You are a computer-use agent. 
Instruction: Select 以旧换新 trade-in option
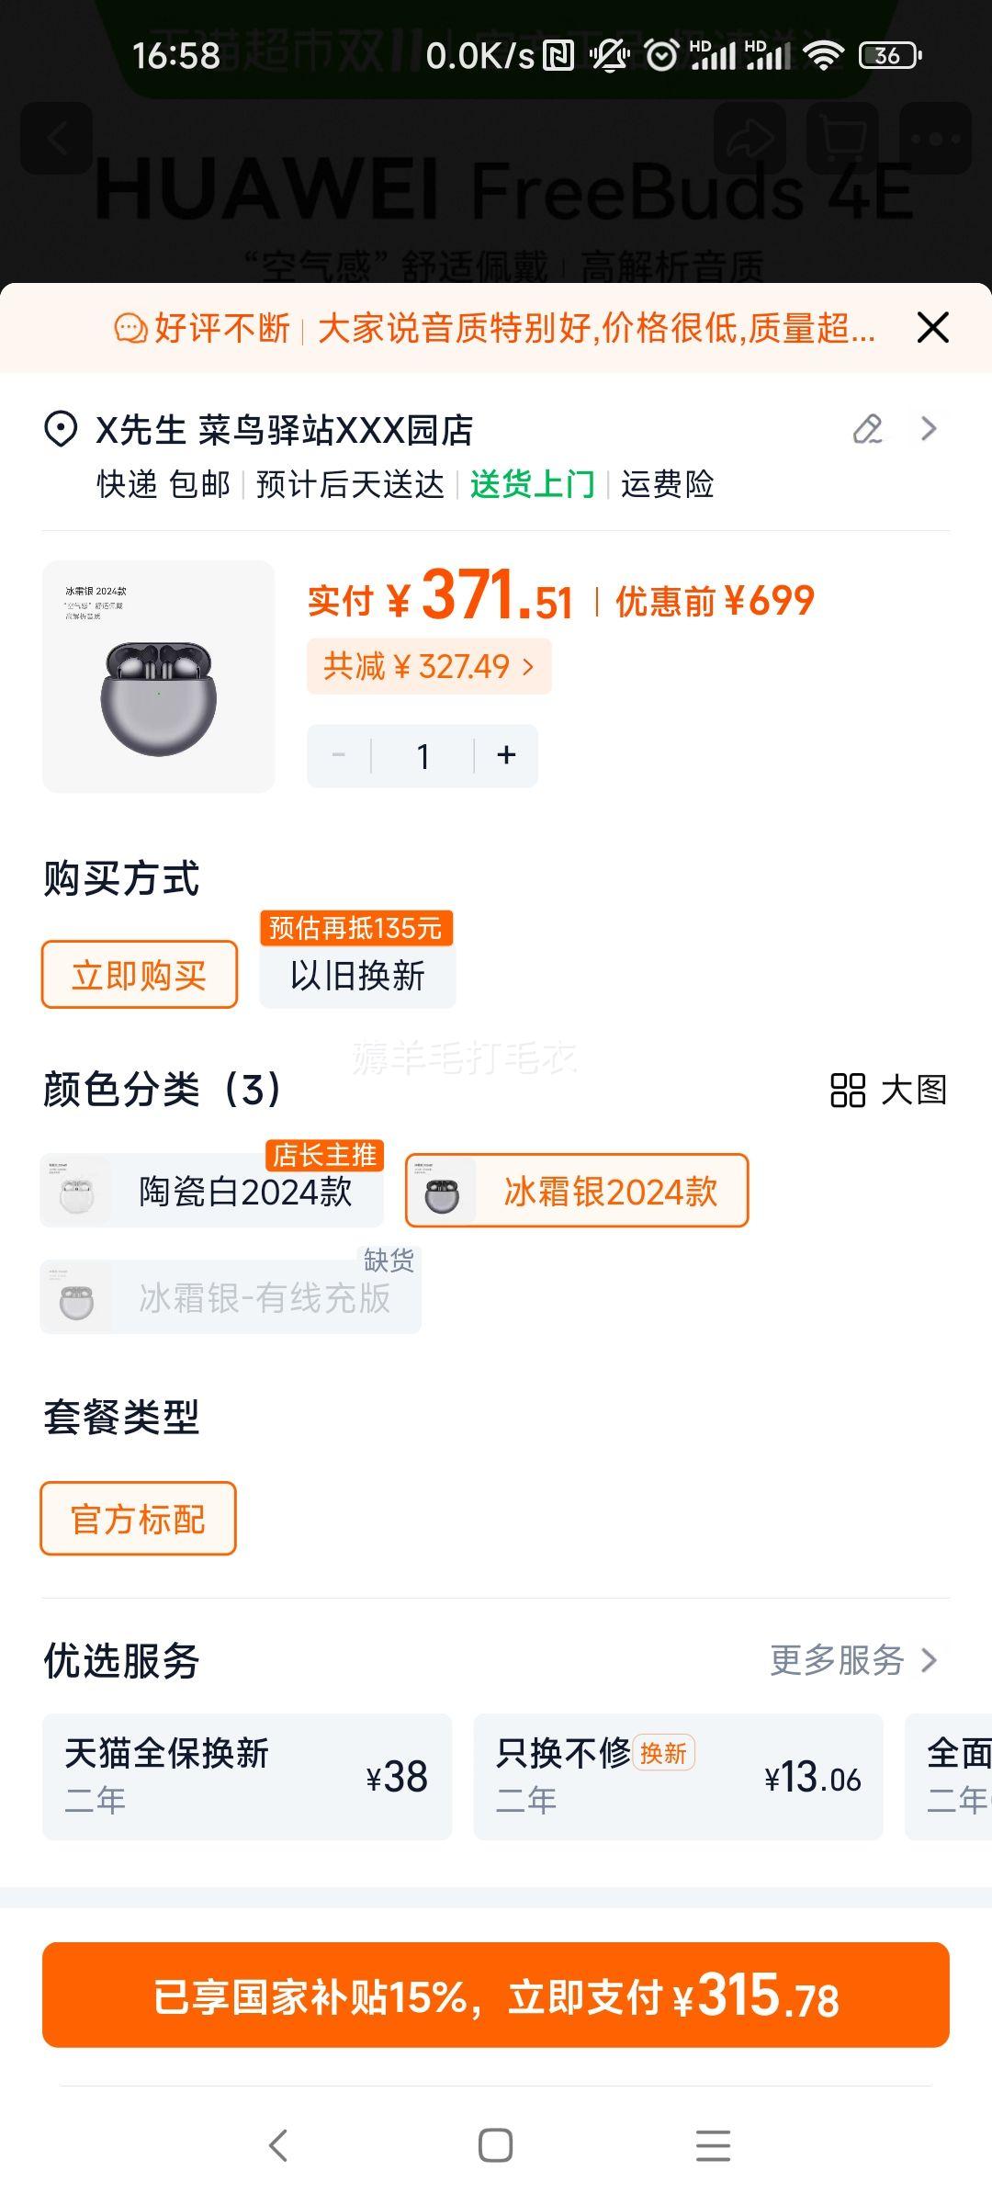357,975
